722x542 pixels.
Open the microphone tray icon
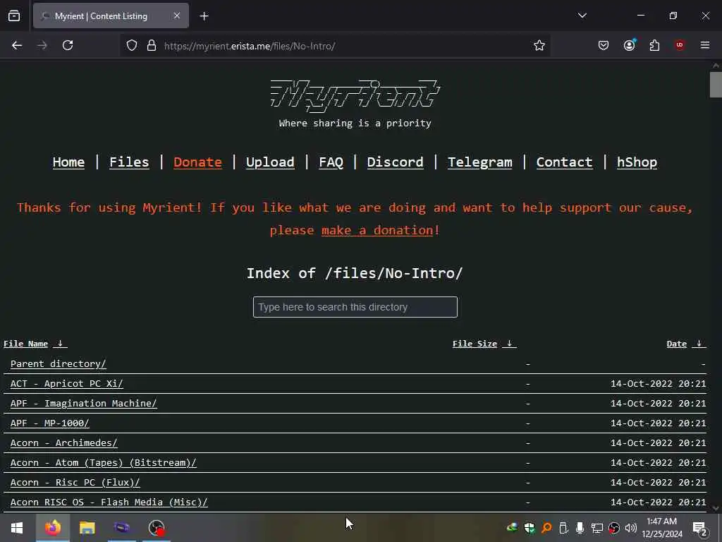pyautogui.click(x=580, y=528)
